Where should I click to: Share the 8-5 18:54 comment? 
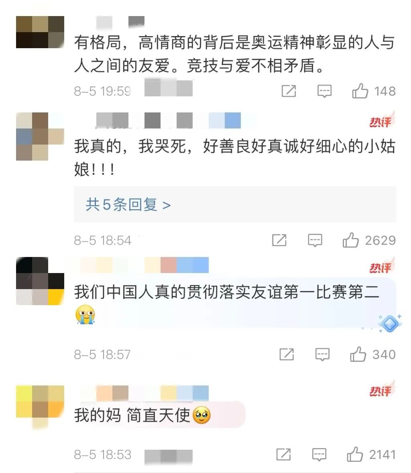click(279, 241)
